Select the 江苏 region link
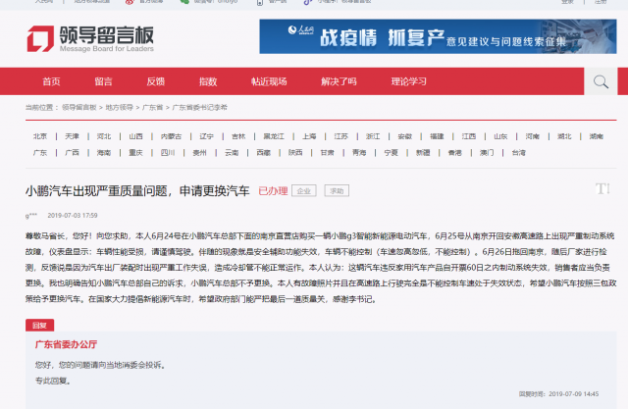This screenshot has width=628, height=409. (341, 136)
